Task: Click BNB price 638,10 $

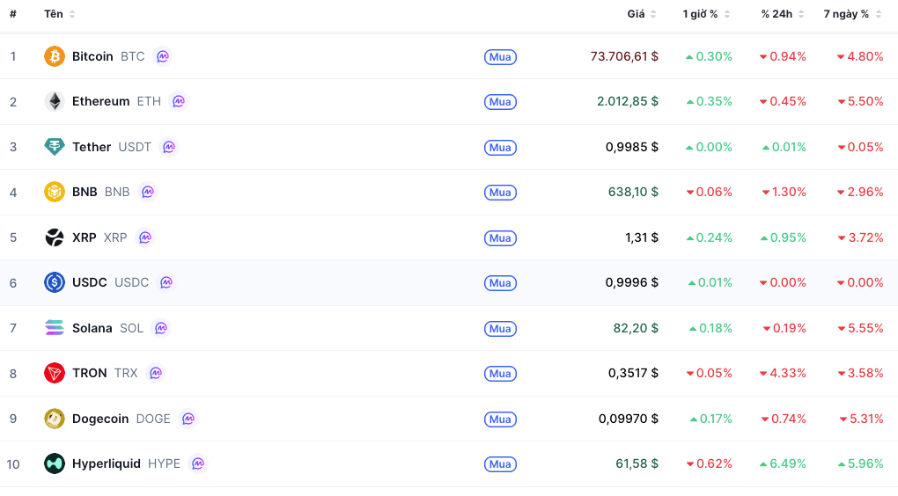Action: tap(633, 192)
